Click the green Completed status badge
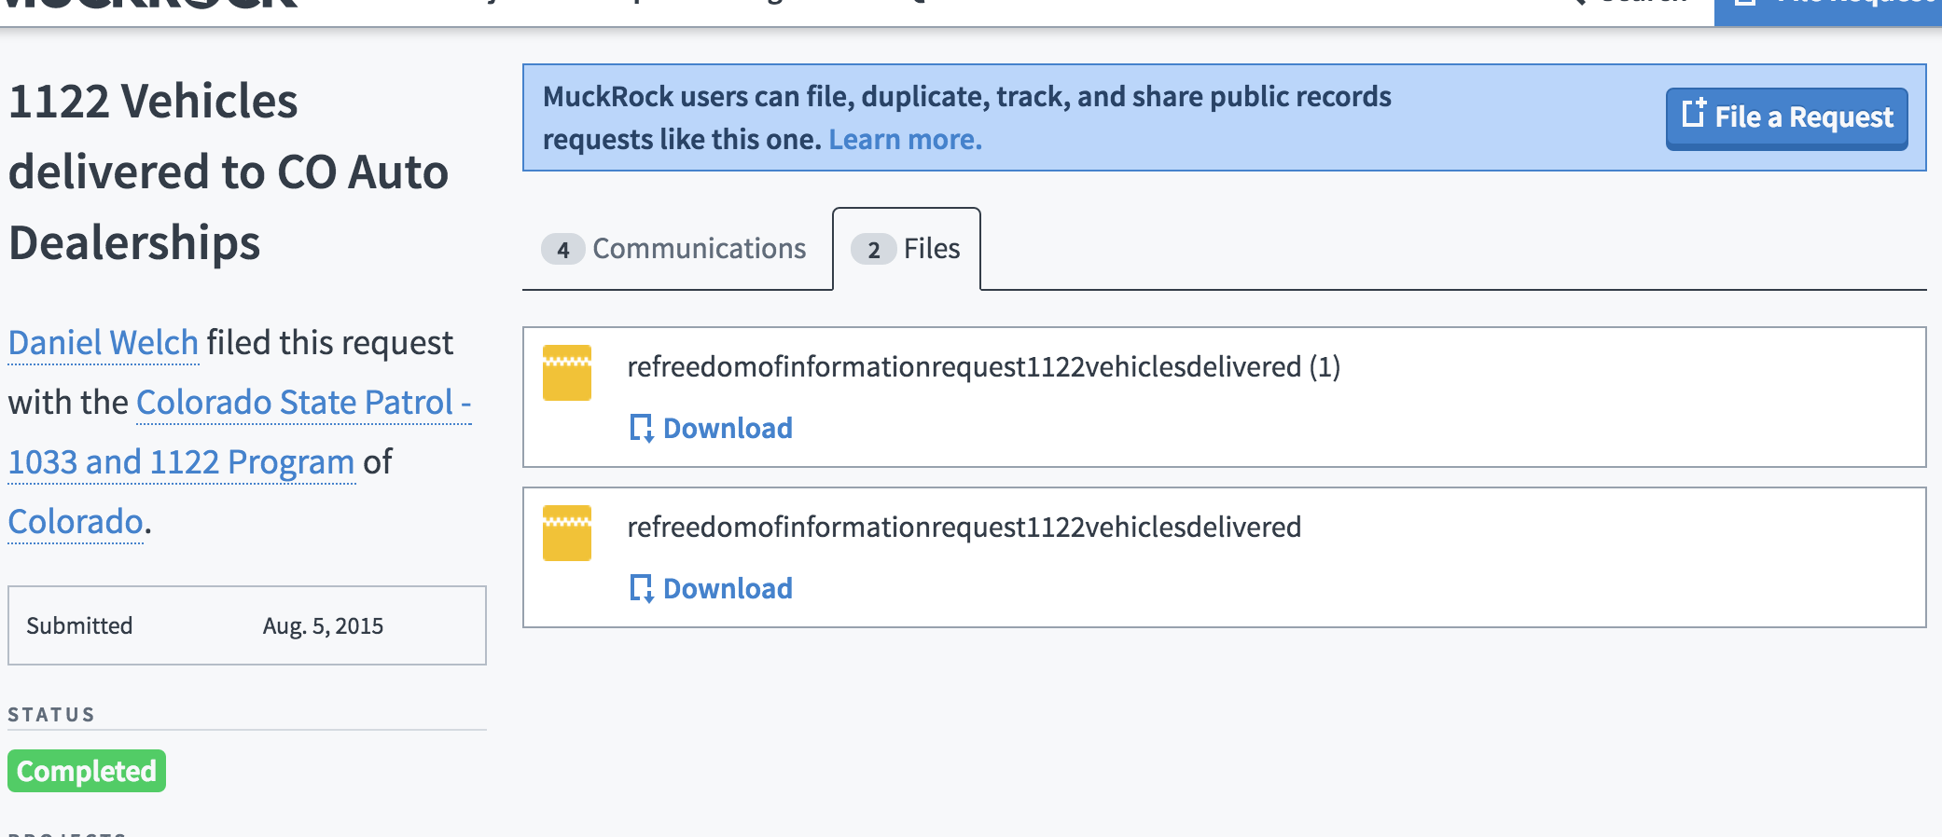 (x=87, y=771)
